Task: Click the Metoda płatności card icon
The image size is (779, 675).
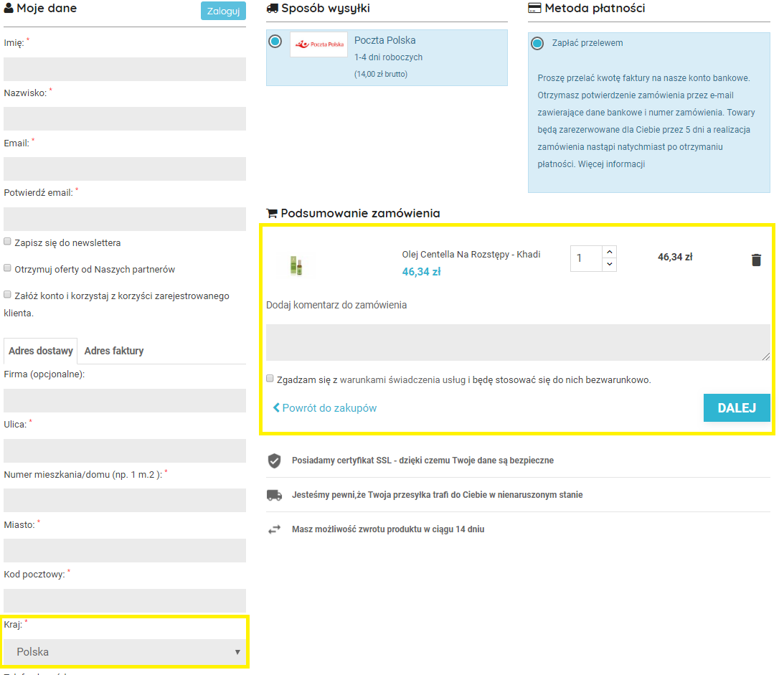Action: pyautogui.click(x=534, y=8)
